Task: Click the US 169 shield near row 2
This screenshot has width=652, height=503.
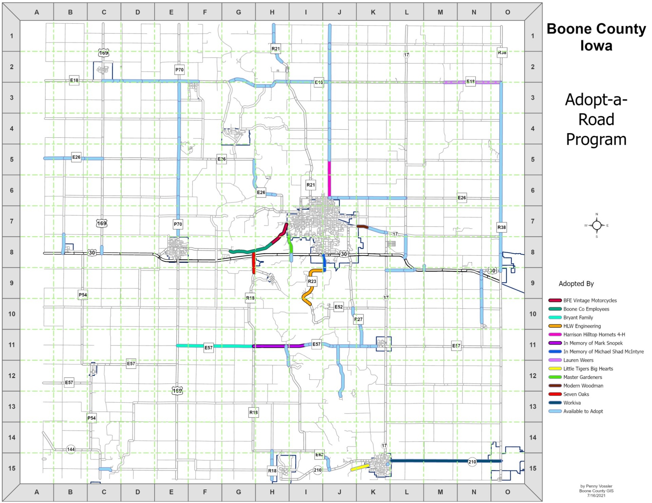Action: [104, 53]
